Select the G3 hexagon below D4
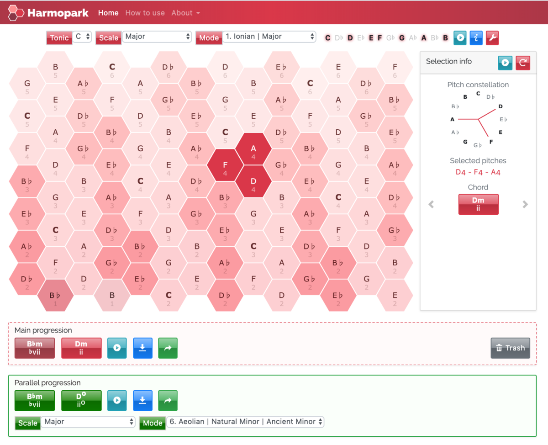 [x=253, y=214]
